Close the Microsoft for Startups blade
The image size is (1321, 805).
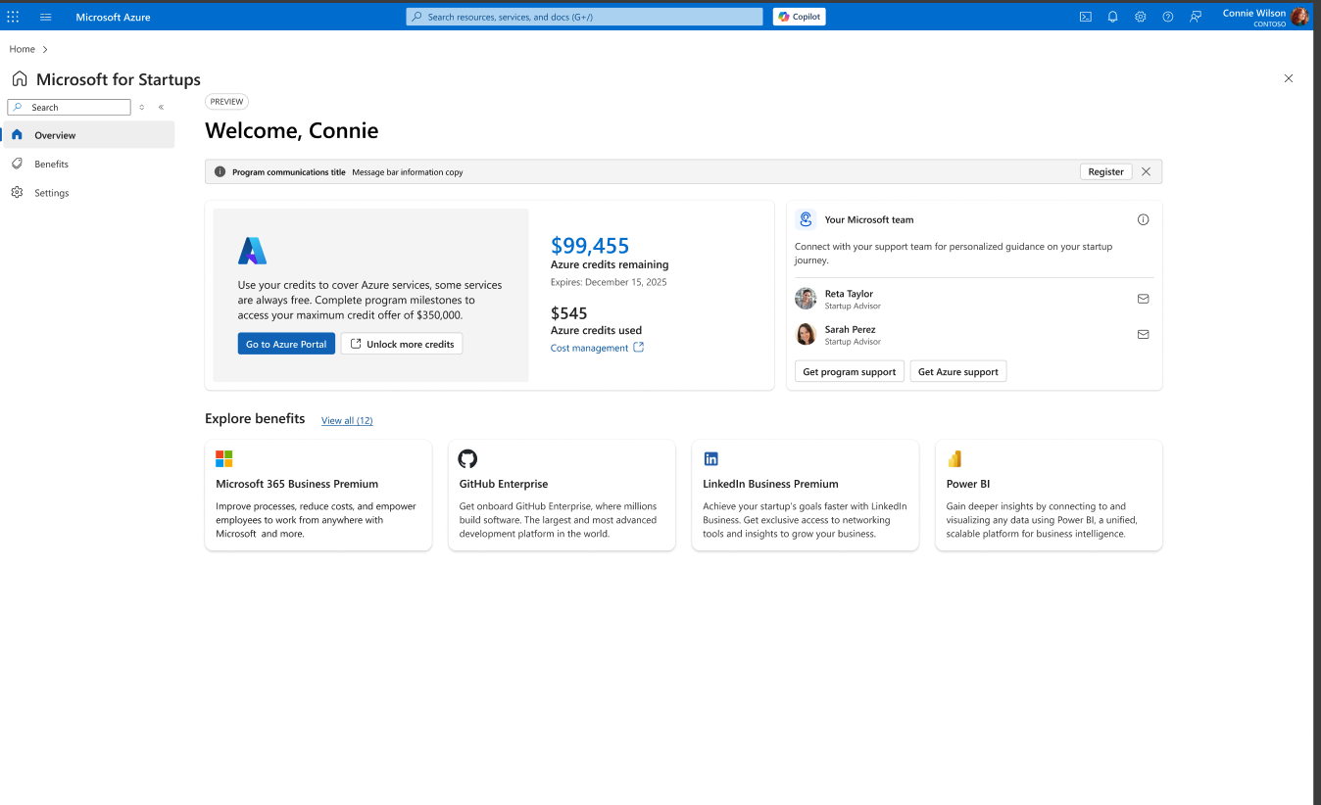click(1289, 78)
